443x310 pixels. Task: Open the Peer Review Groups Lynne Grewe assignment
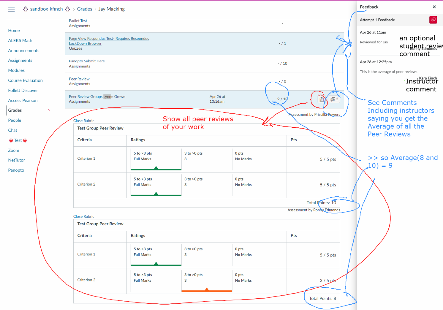[97, 97]
